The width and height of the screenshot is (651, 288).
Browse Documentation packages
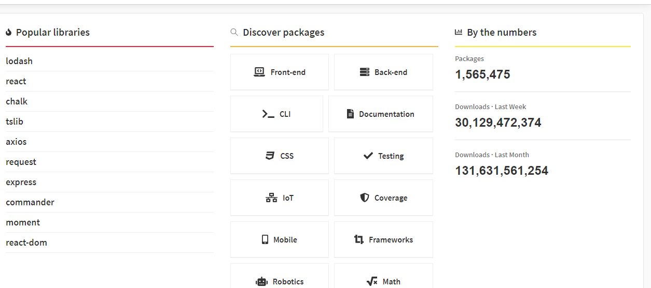[381, 114]
